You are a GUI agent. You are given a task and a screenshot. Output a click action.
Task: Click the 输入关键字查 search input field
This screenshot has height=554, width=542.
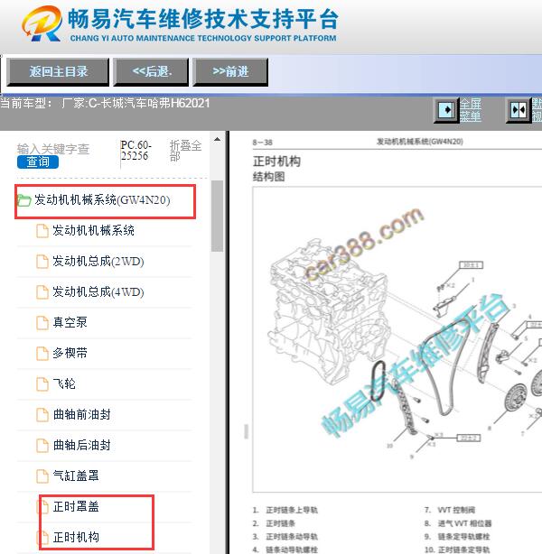(53, 149)
